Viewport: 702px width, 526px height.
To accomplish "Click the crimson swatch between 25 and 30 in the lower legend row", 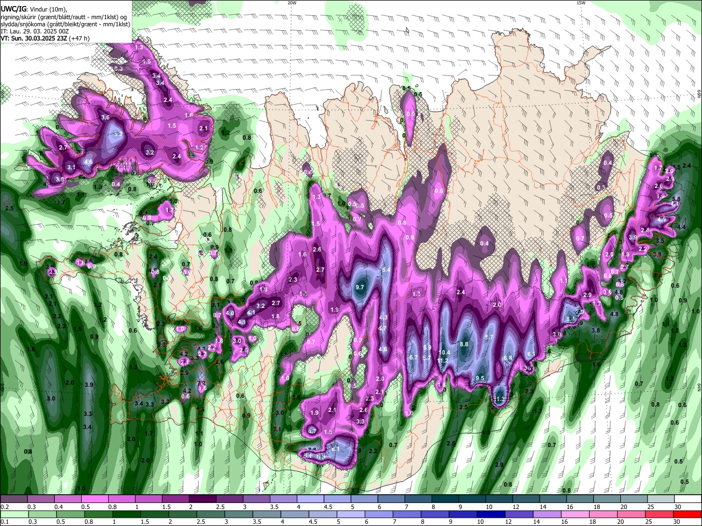I will pyautogui.click(x=659, y=514).
